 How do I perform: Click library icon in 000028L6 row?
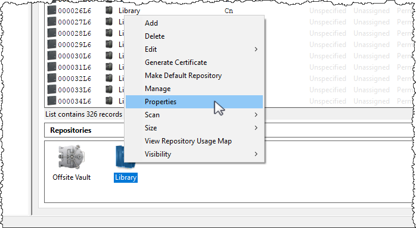coord(109,33)
